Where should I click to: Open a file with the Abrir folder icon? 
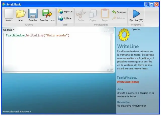tap(21, 15)
